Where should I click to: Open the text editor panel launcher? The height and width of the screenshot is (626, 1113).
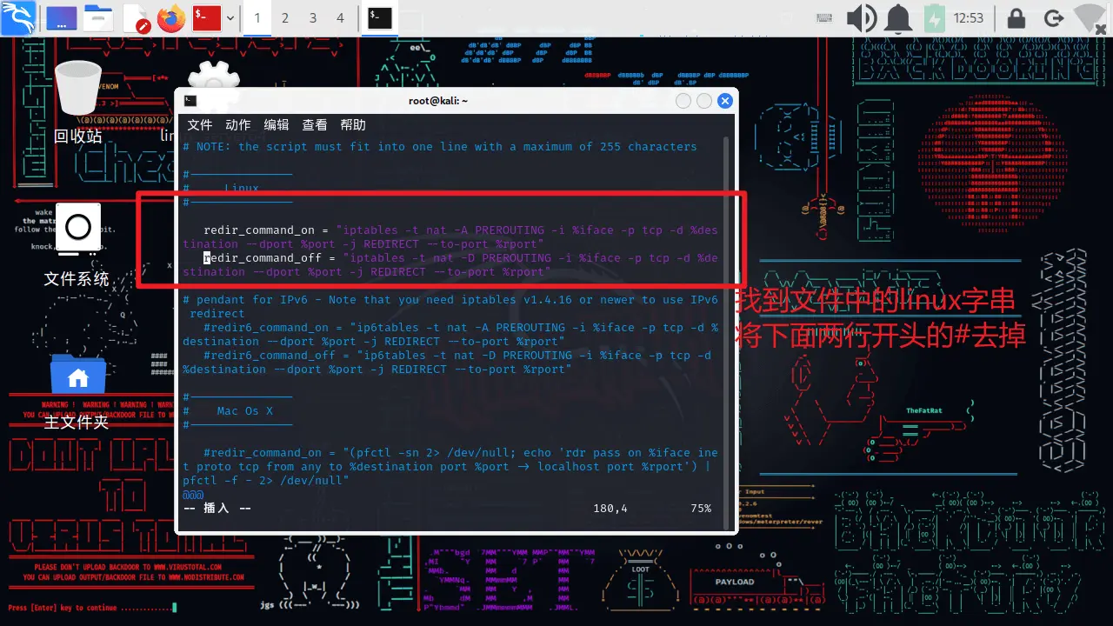tap(137, 18)
